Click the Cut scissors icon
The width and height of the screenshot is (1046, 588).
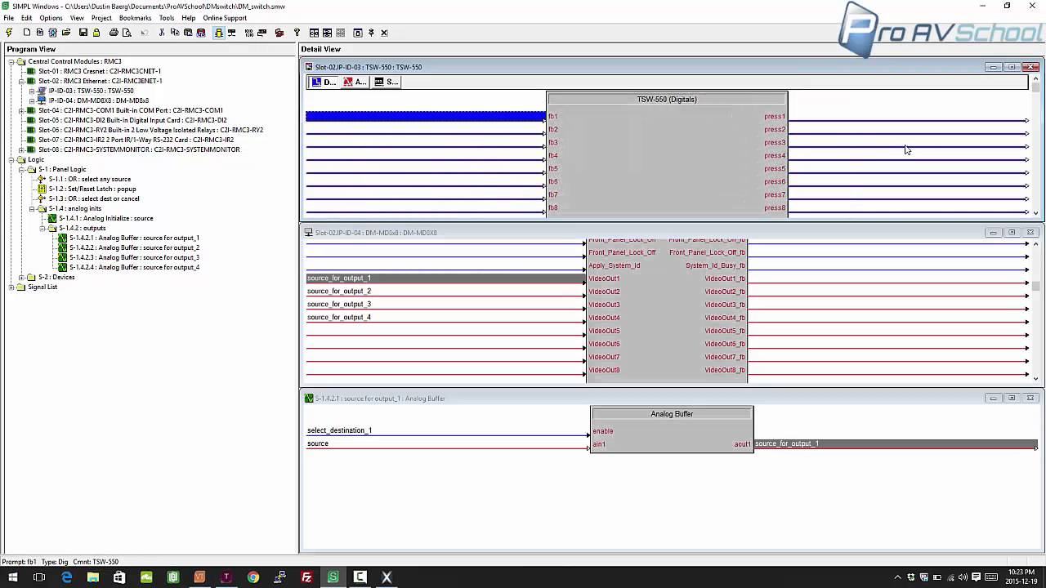pyautogui.click(x=162, y=33)
